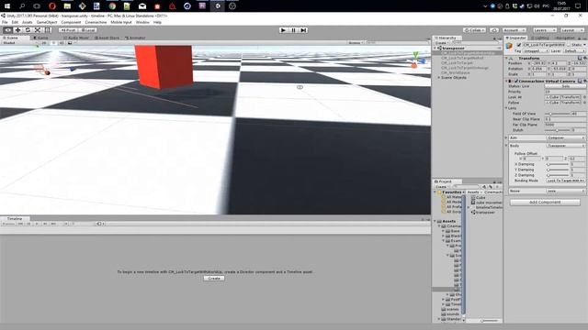Select the Move tool
The width and height of the screenshot is (588, 330).
tap(17, 30)
